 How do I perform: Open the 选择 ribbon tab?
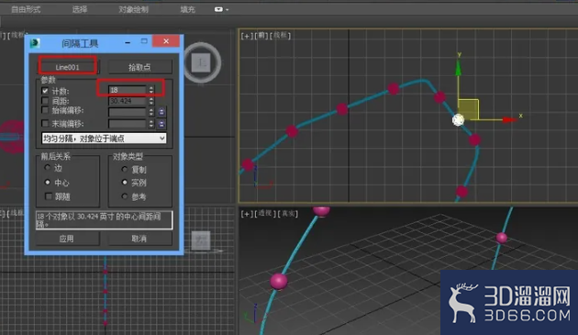tap(80, 9)
